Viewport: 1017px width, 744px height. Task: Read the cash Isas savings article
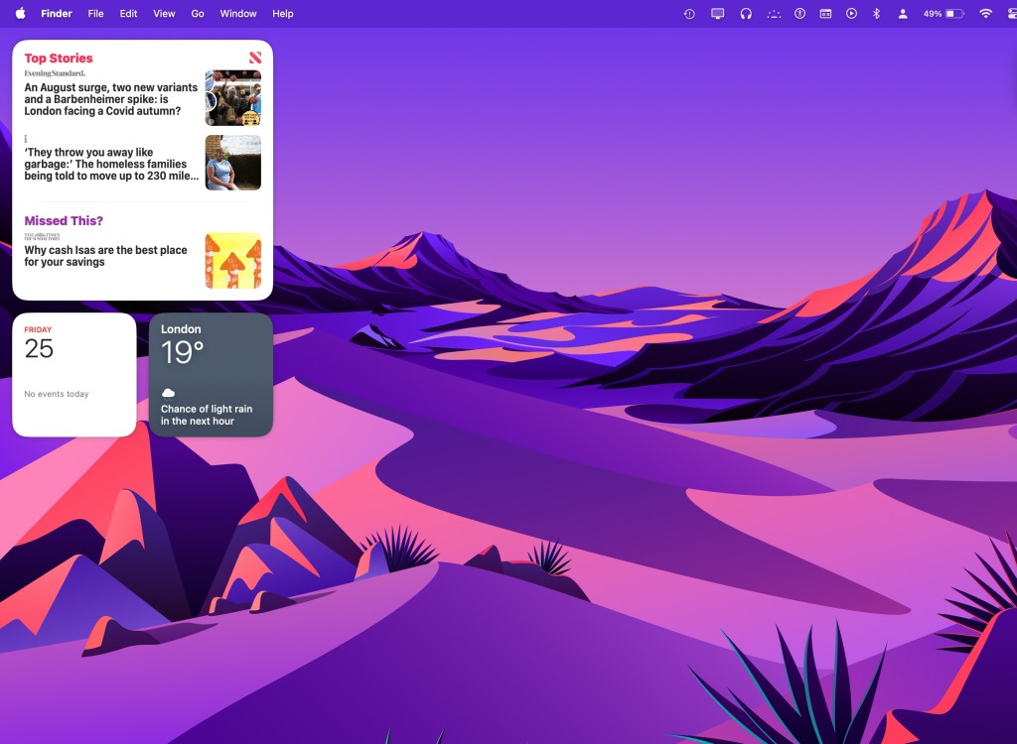(x=105, y=256)
